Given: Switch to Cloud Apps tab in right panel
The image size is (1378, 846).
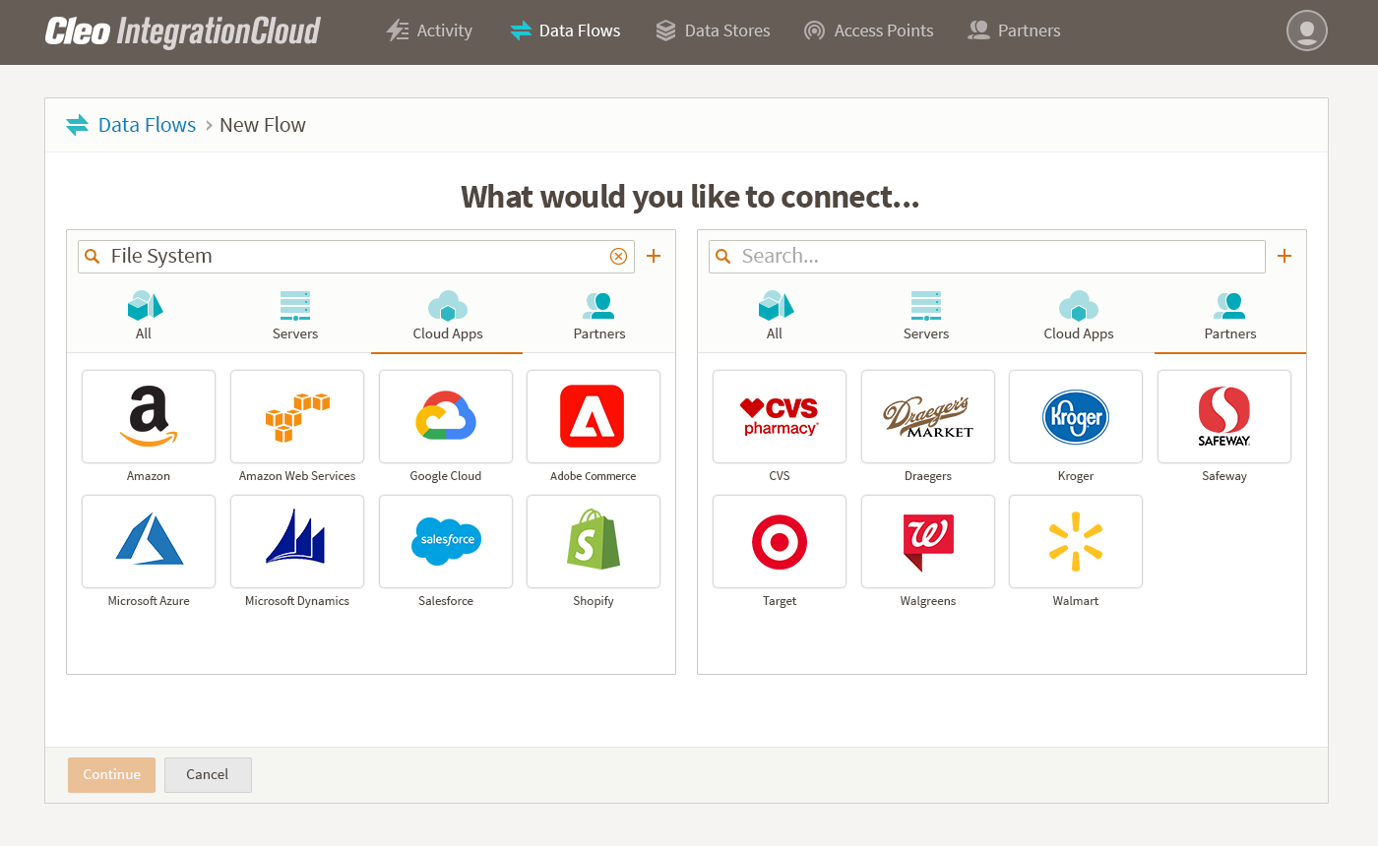Looking at the screenshot, I should (1079, 317).
